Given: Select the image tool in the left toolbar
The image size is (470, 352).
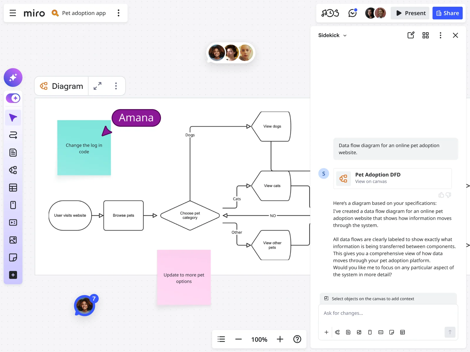Looking at the screenshot, I should pyautogui.click(x=13, y=240).
